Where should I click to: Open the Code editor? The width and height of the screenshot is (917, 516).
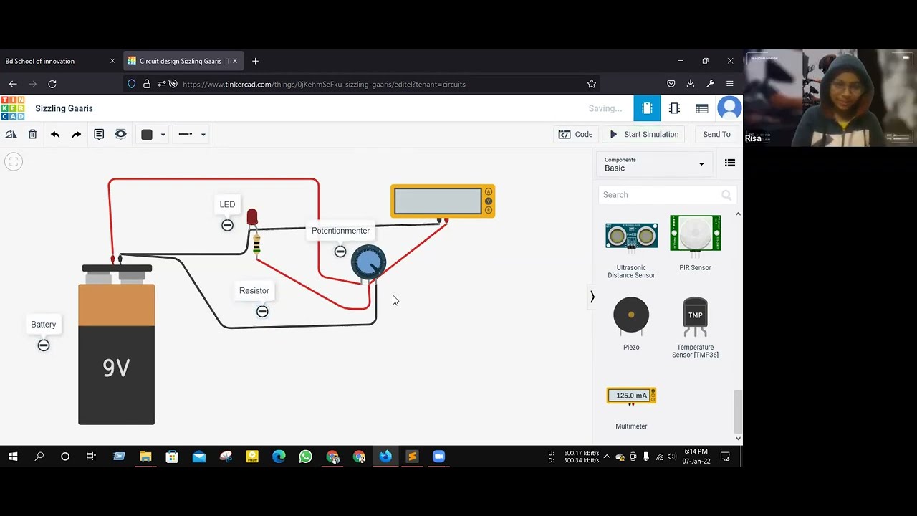(576, 134)
